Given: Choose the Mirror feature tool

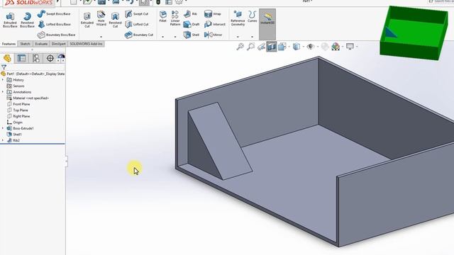Looking at the screenshot, I should [213, 35].
